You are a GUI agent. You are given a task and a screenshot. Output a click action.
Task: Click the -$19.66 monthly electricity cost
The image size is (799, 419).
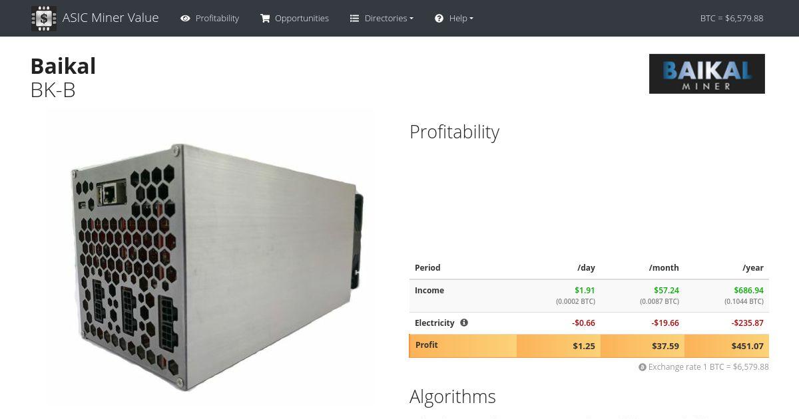click(665, 323)
